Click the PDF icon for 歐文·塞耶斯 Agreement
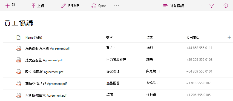 (18, 72)
